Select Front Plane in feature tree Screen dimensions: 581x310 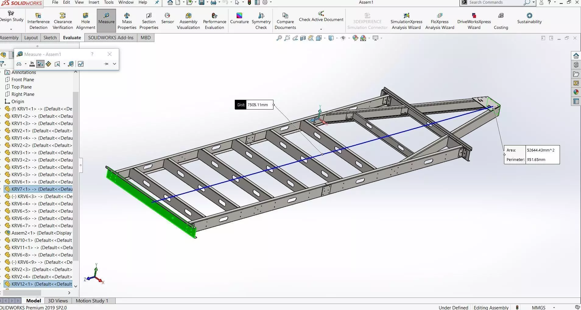click(x=23, y=79)
